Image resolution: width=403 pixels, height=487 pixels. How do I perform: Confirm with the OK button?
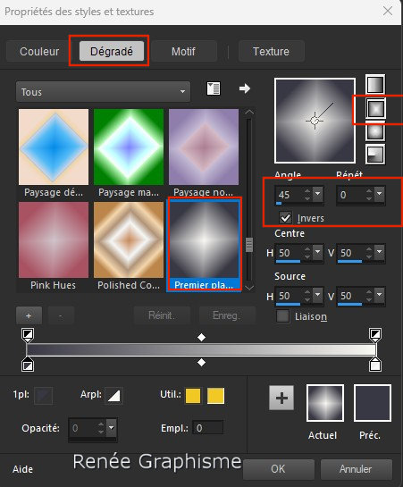[x=278, y=468]
